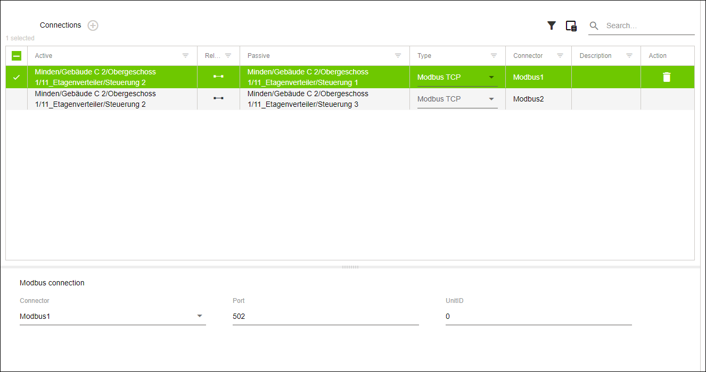The width and height of the screenshot is (706, 372).
Task: Select the Modbus2 connector cell
Action: click(538, 99)
